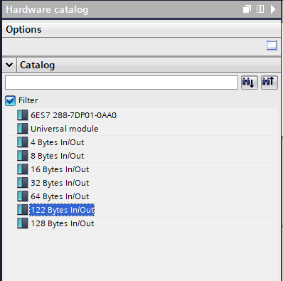
Task: Focus the catalog search input field
Action: (x=122, y=83)
